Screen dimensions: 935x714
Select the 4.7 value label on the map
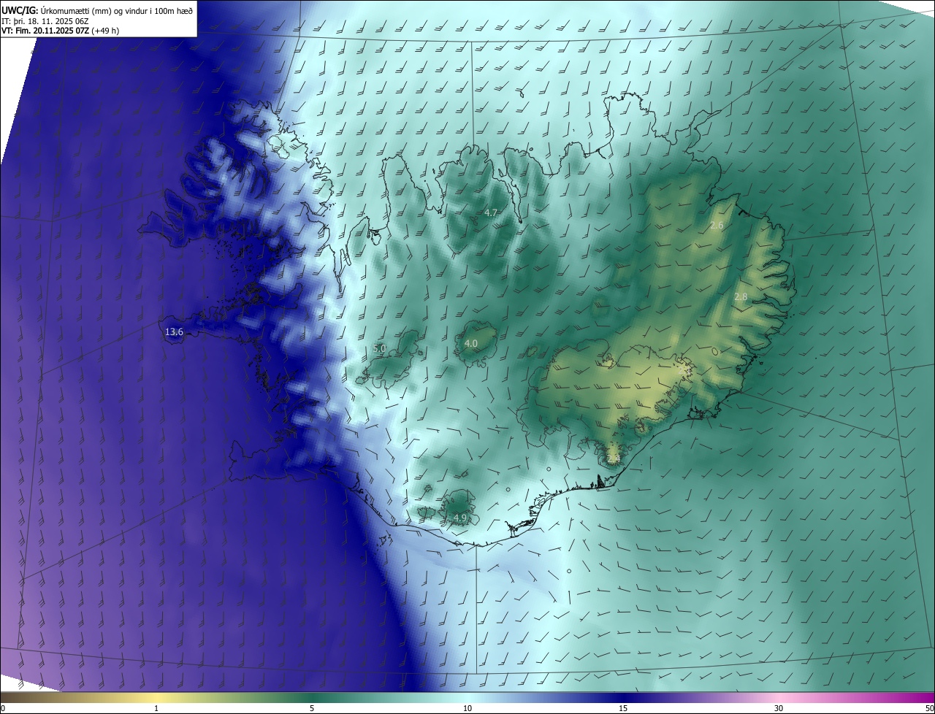point(491,212)
